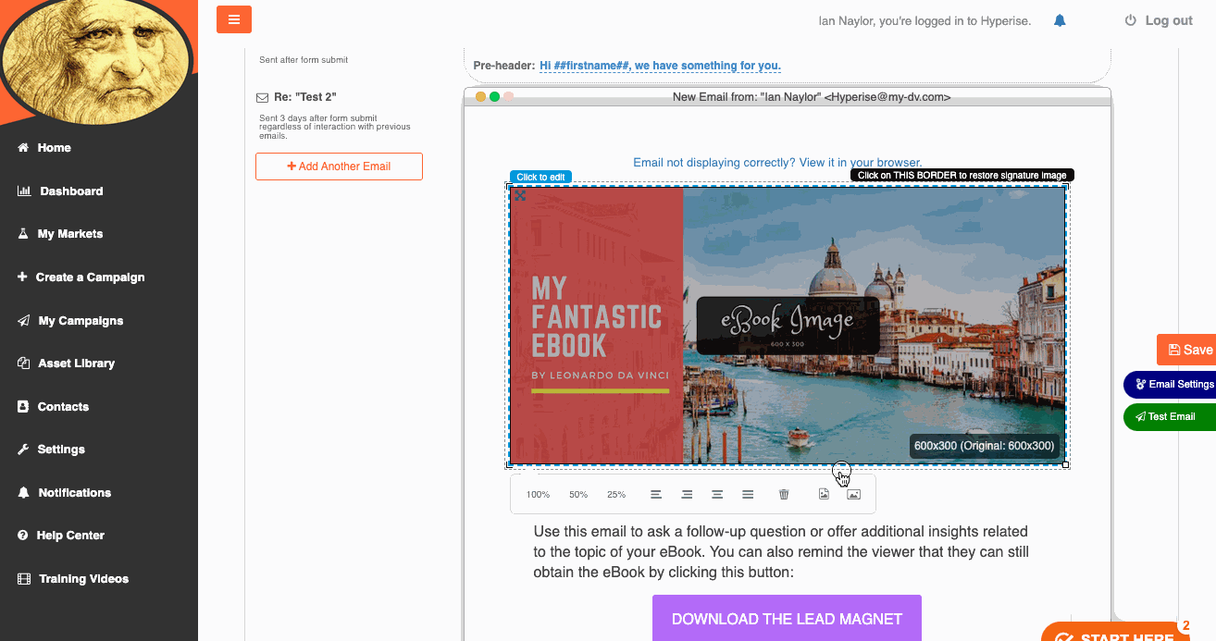Click the 600x300 dimensions label on image
This screenshot has width=1216, height=641.
coord(984,446)
